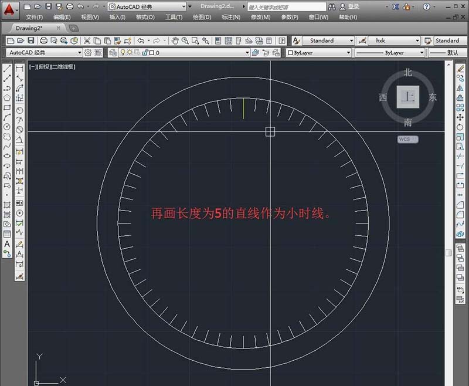469x386 pixels.
Task: Click the Undo toolbar button
Action: tap(141, 42)
